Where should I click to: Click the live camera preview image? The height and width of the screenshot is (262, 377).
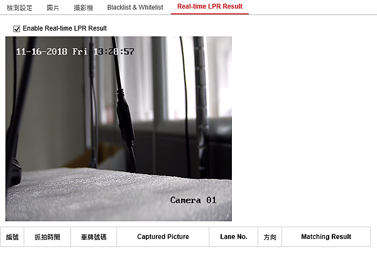(x=119, y=128)
